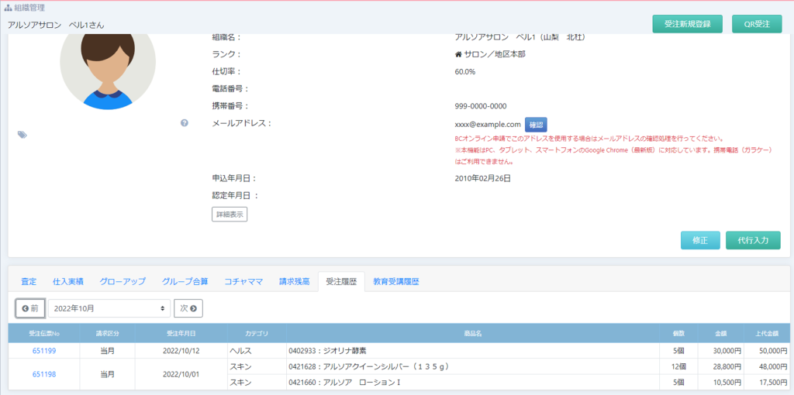Open the 2022年10月 month dropdown
The height and width of the screenshot is (395, 794).
tap(109, 308)
